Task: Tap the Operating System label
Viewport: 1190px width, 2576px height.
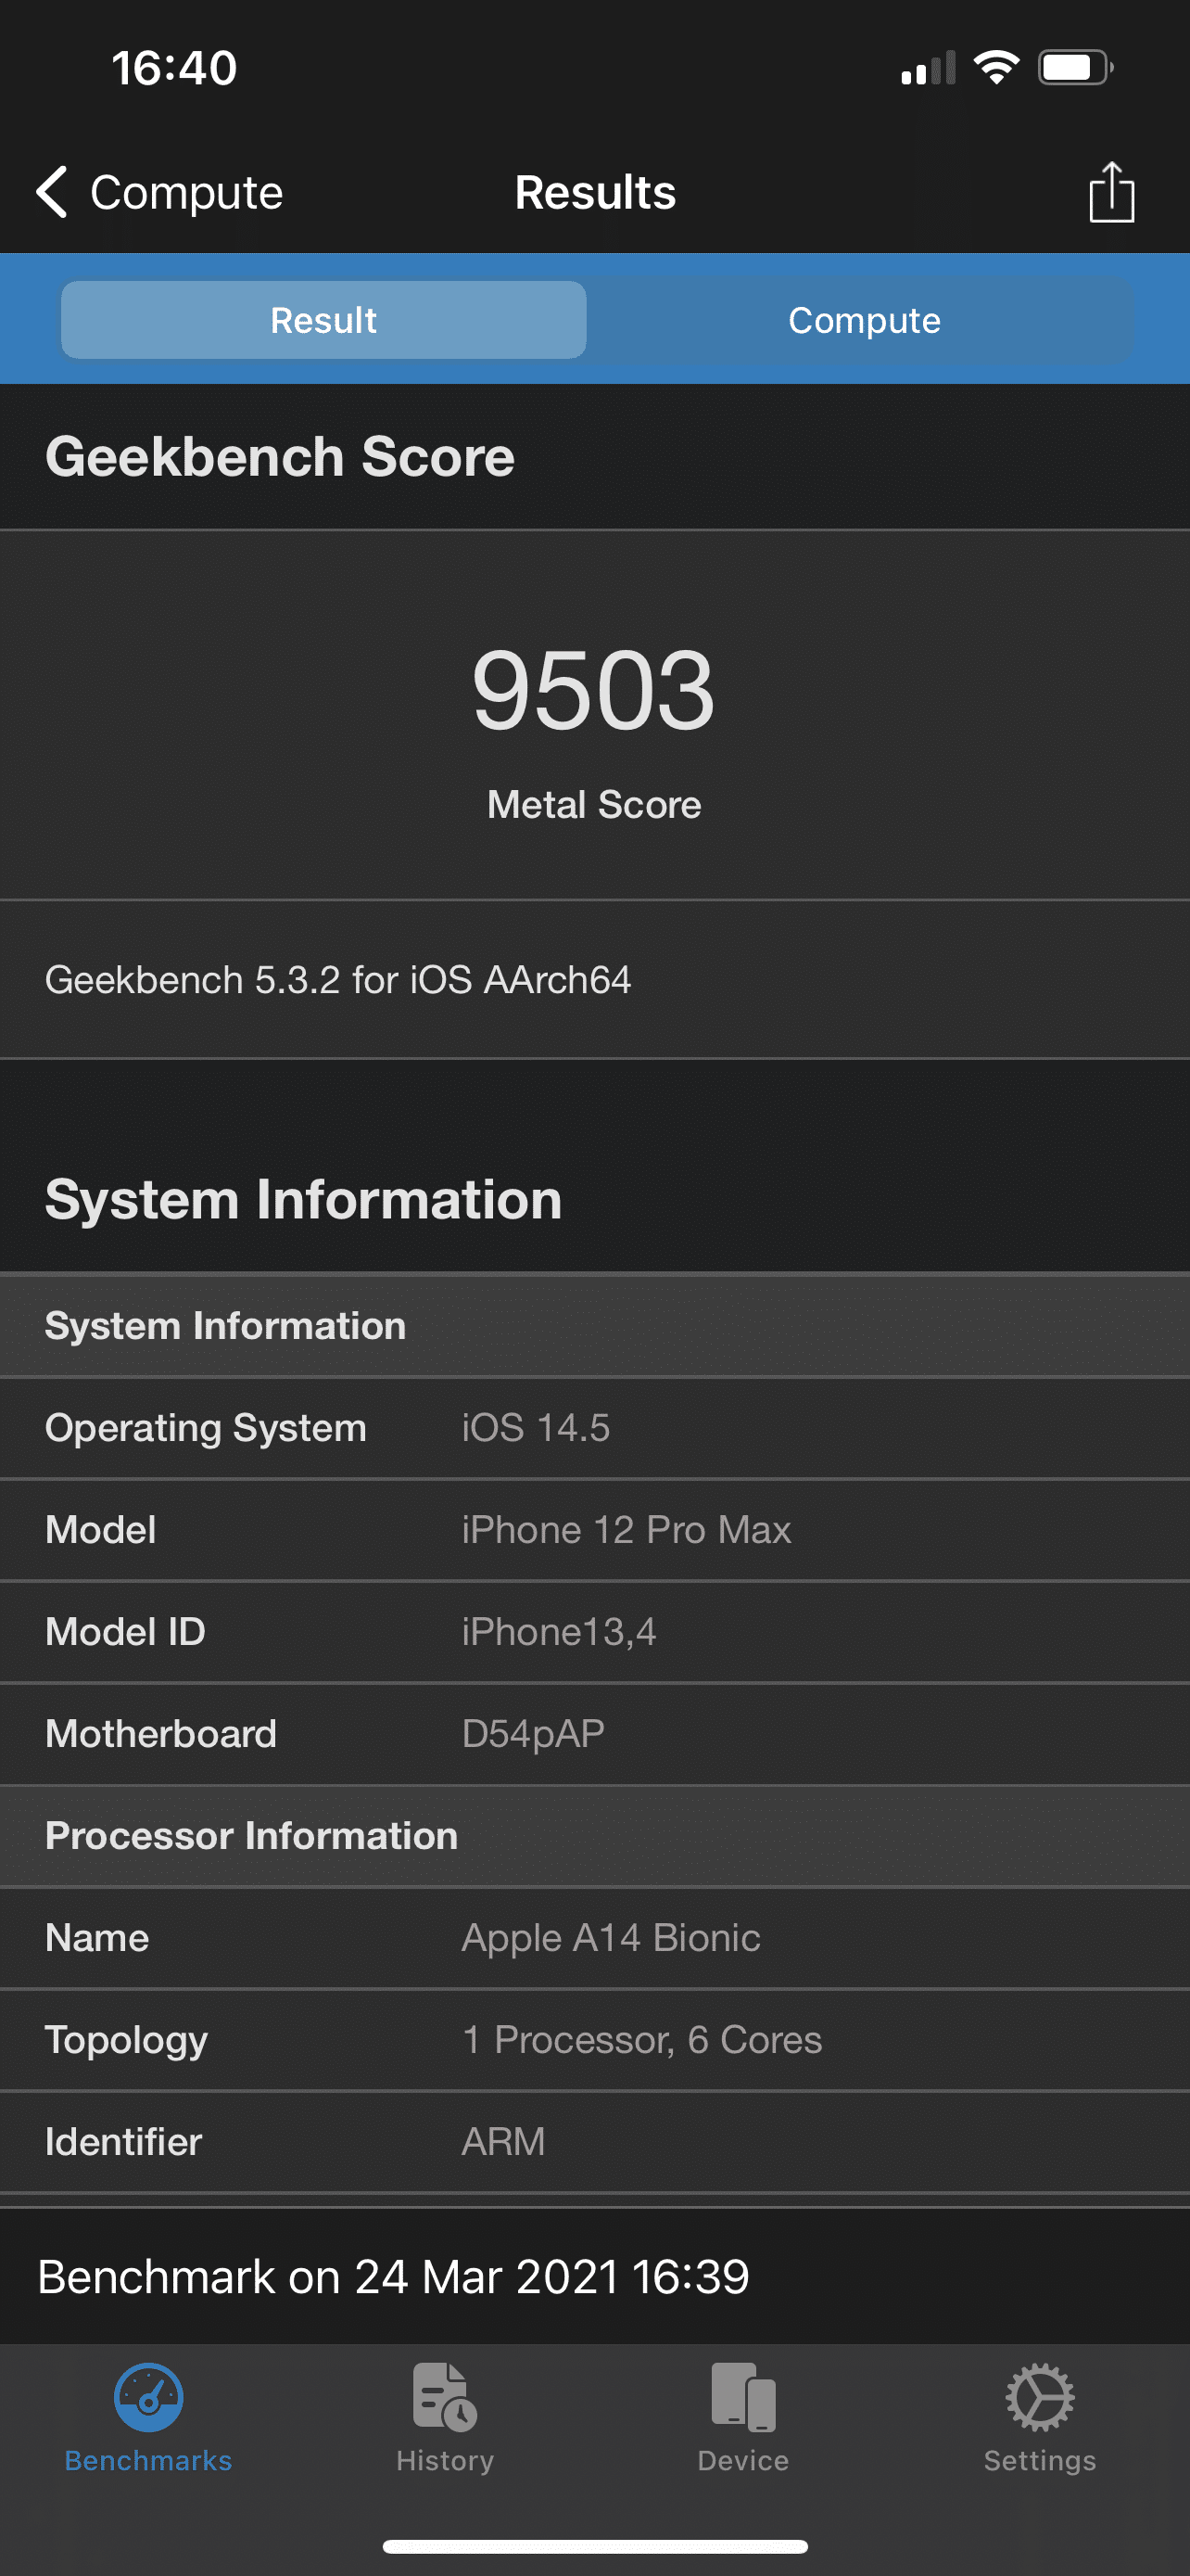Action: pyautogui.click(x=206, y=1428)
